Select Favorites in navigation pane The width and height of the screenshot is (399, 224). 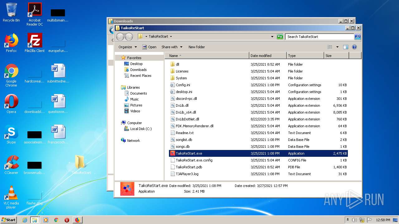click(134, 58)
